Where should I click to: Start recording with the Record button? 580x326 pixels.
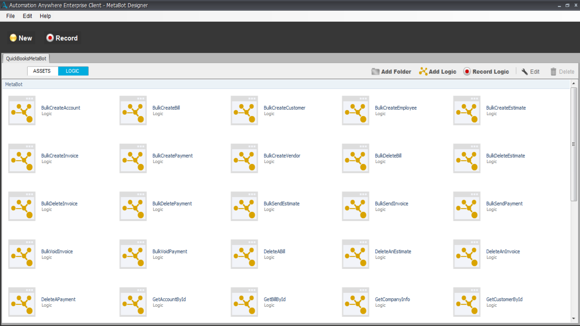coord(62,38)
